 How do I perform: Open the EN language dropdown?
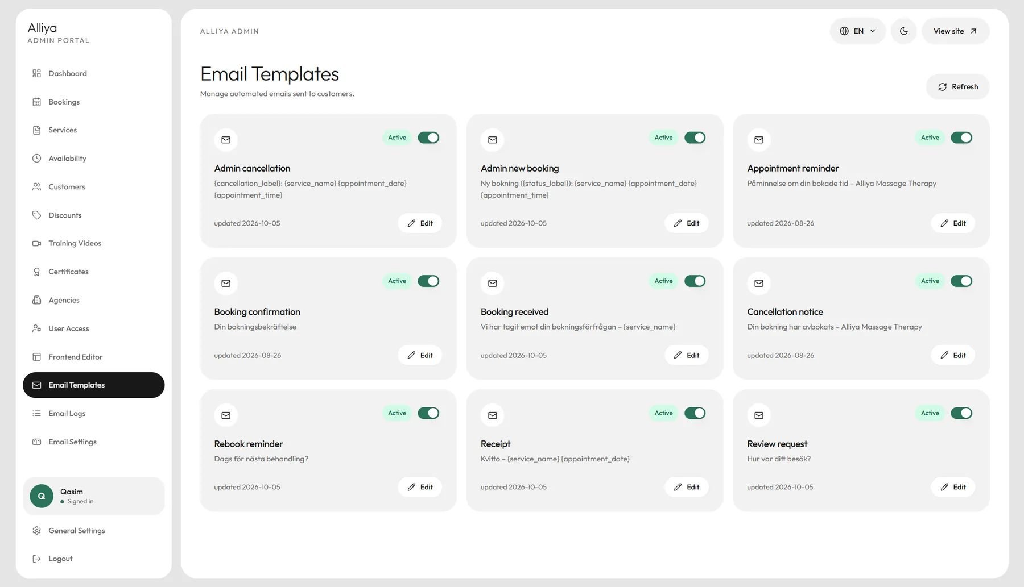[857, 31]
